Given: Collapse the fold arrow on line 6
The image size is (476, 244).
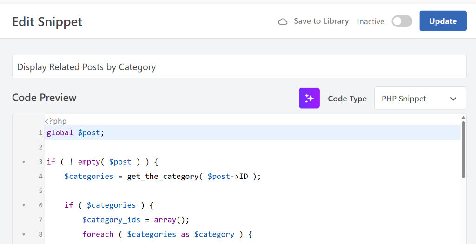Looking at the screenshot, I should [x=24, y=205].
